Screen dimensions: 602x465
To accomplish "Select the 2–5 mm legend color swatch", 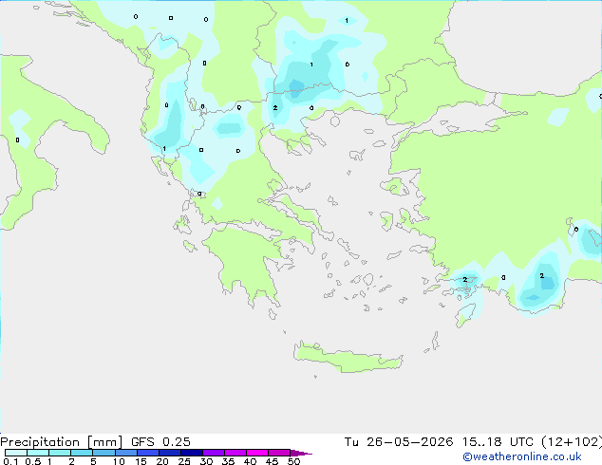I will coord(82,453).
